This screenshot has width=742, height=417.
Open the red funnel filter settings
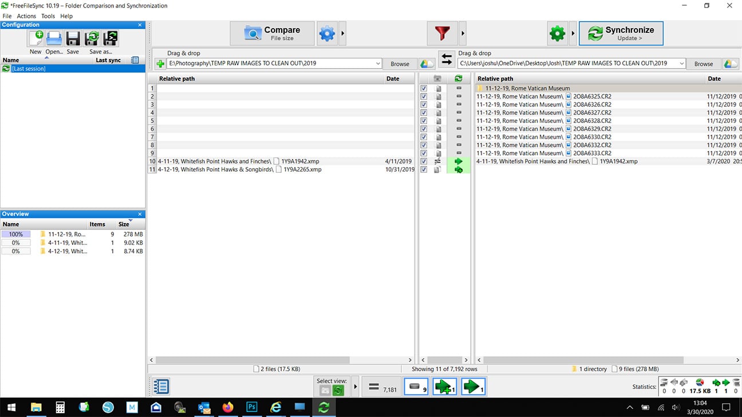[x=442, y=34]
